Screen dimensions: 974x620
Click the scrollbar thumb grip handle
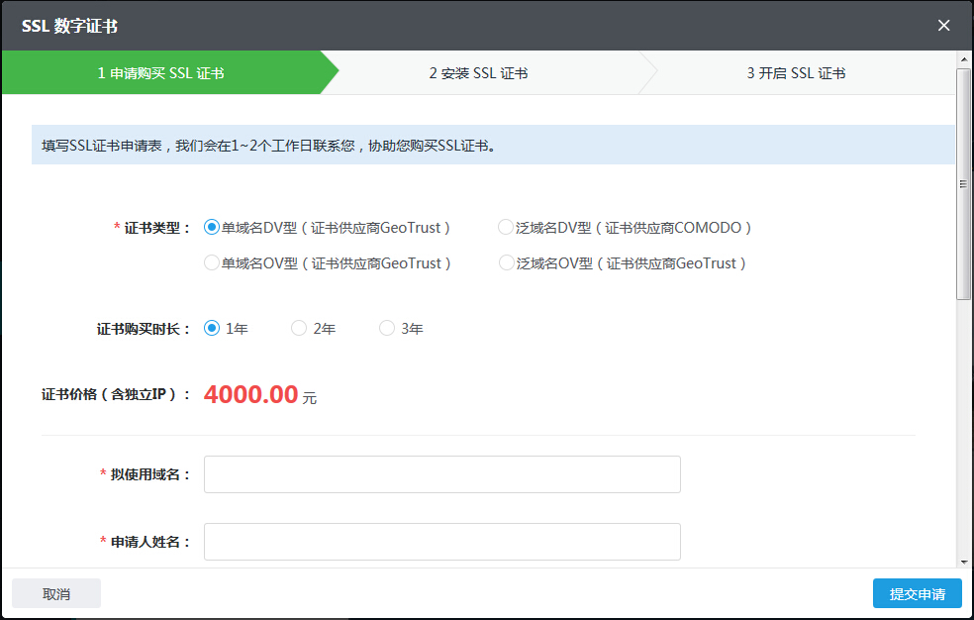(961, 182)
